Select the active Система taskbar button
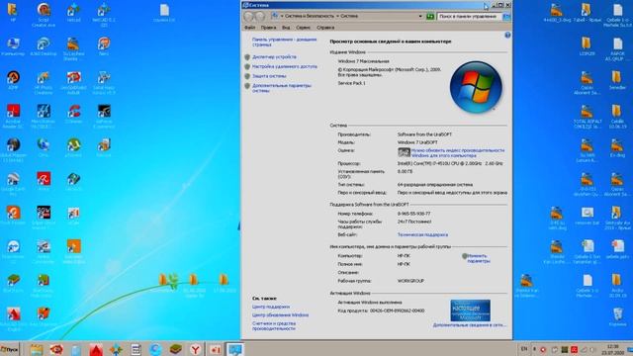633x356 pixels. [234, 349]
